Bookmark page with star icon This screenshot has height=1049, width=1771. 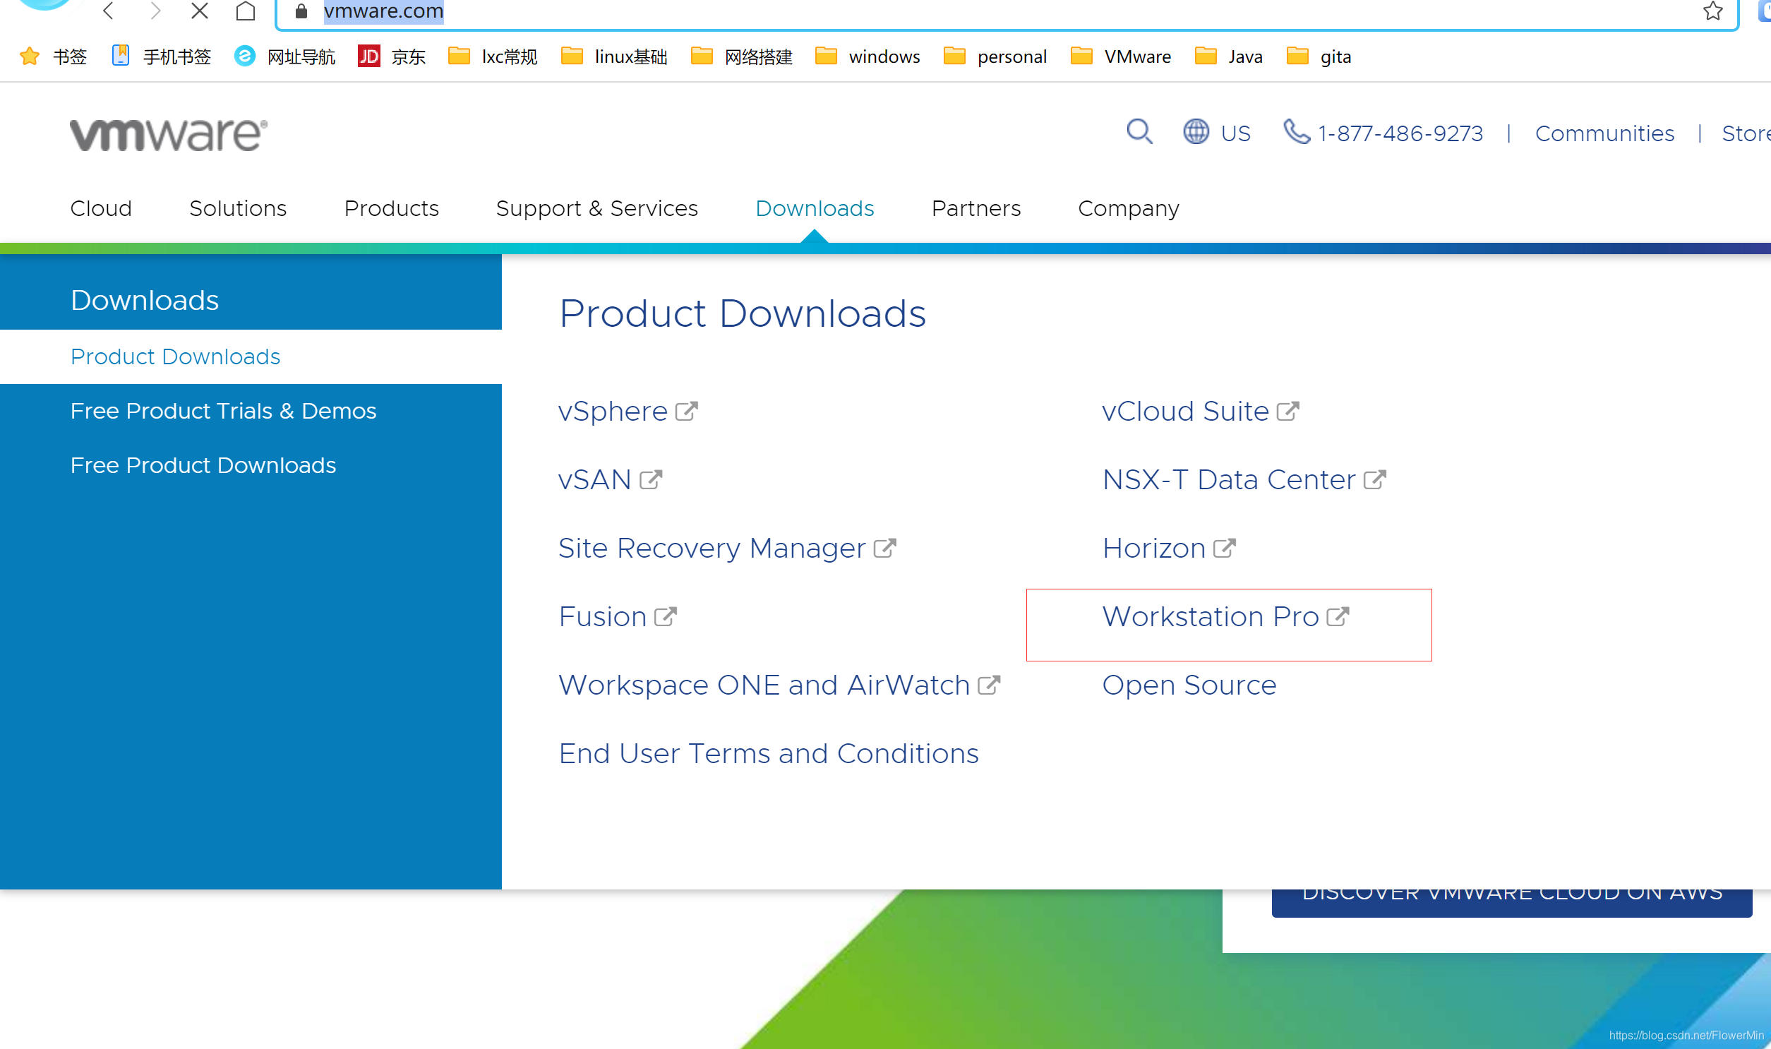pyautogui.click(x=1712, y=11)
